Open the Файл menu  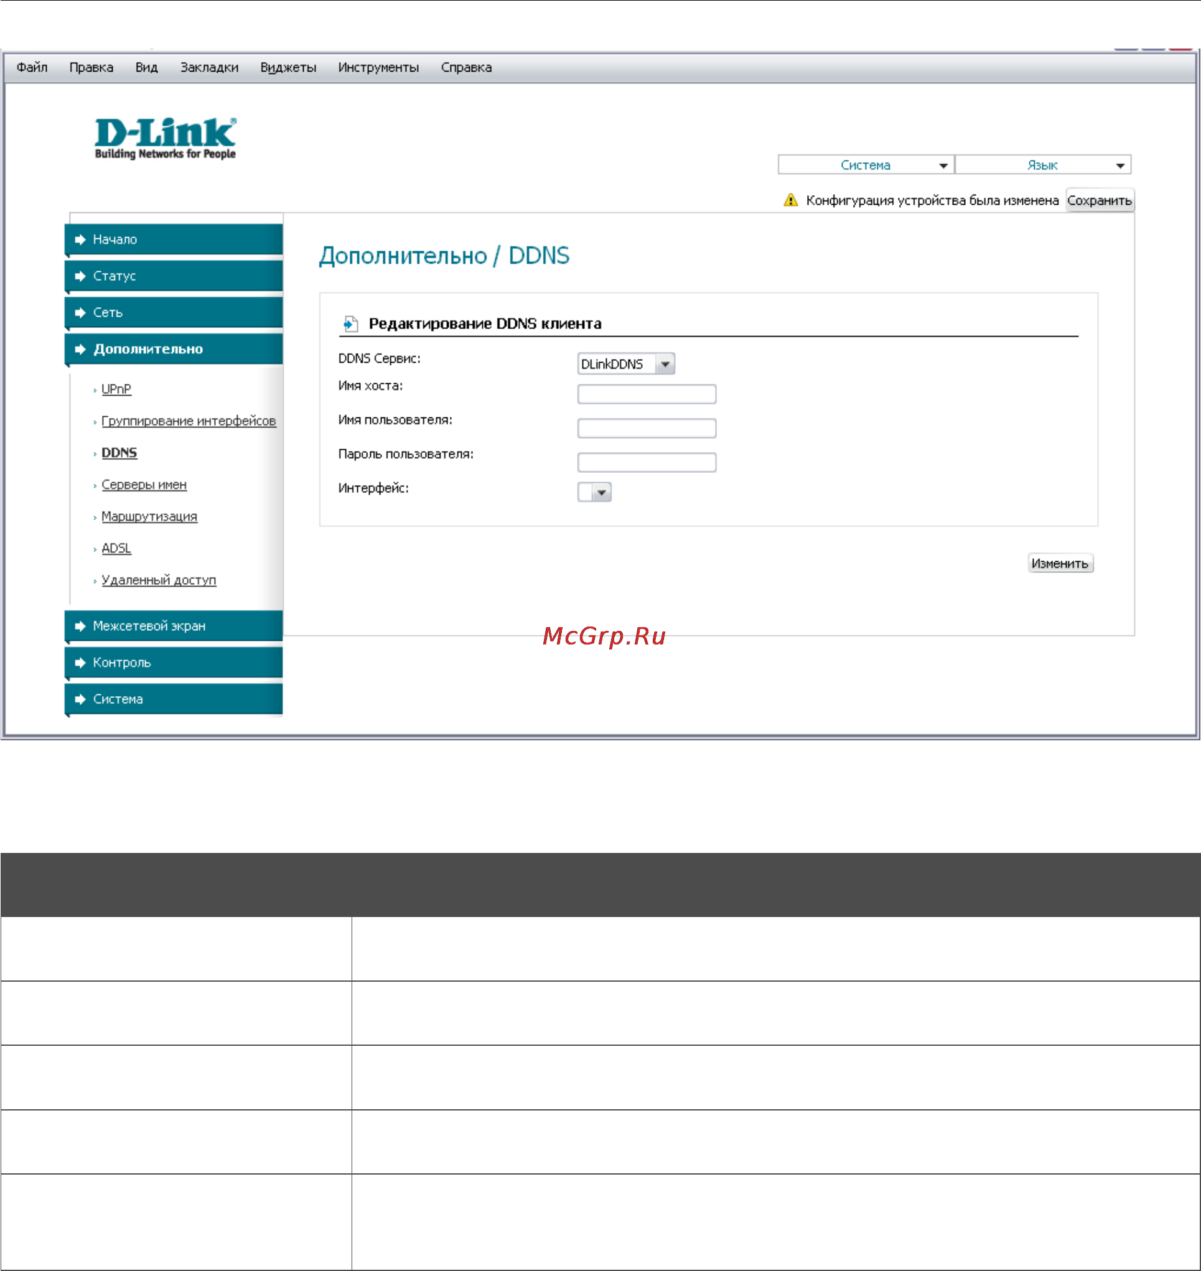(32, 67)
